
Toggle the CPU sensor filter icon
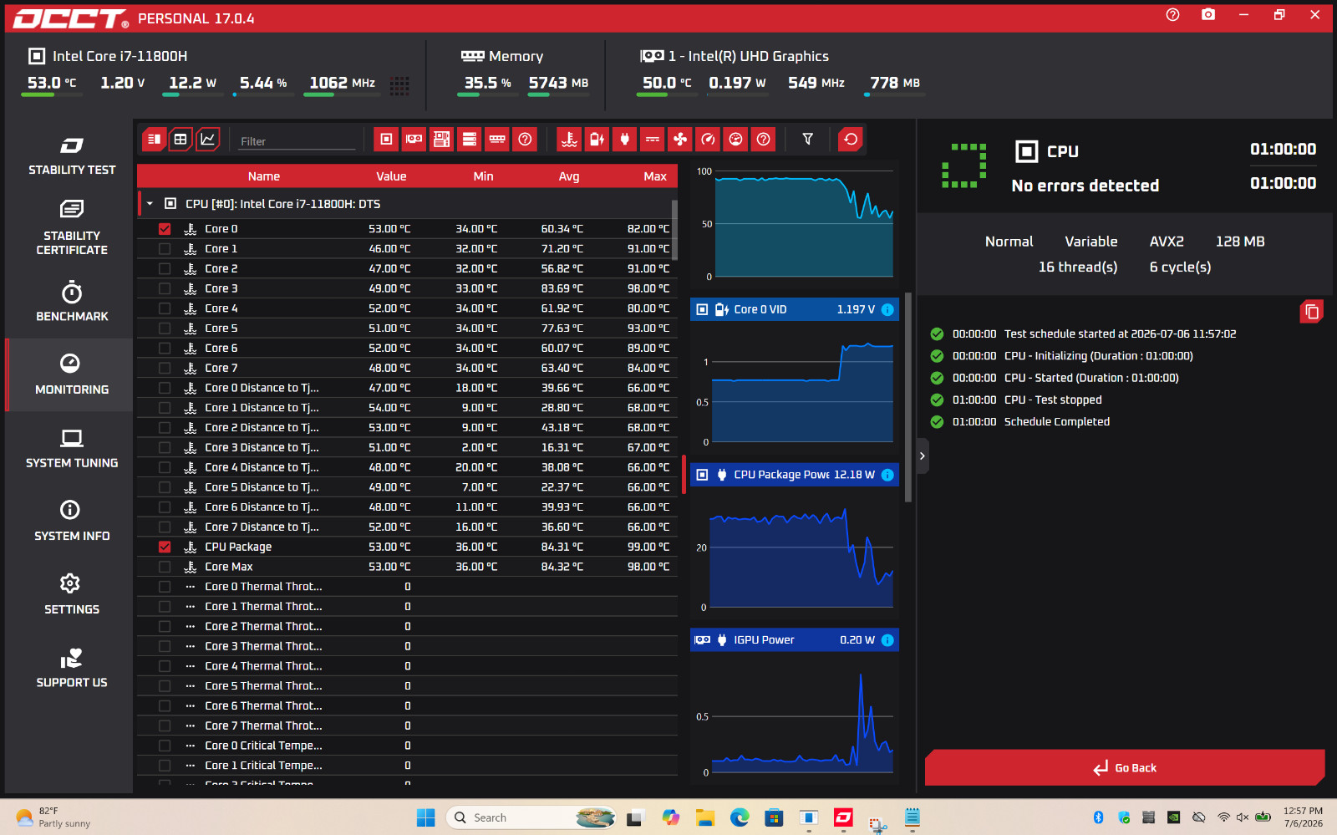click(x=386, y=140)
